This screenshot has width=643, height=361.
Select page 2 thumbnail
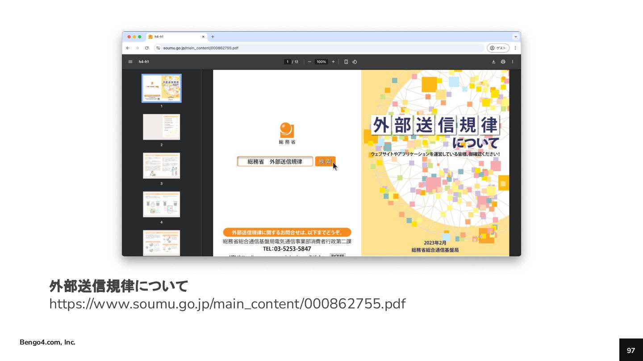pos(162,127)
